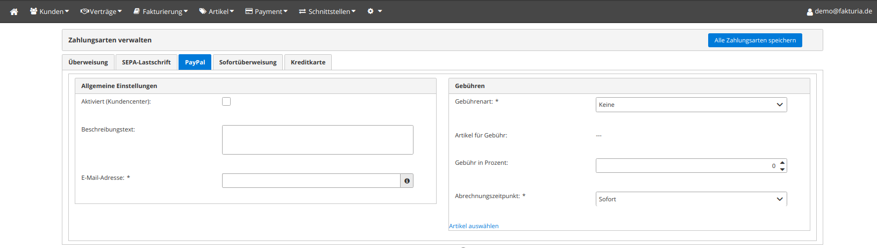Image resolution: width=877 pixels, height=248 pixels.
Task: Click into the Beschreibungstext text area
Action: [x=317, y=140]
